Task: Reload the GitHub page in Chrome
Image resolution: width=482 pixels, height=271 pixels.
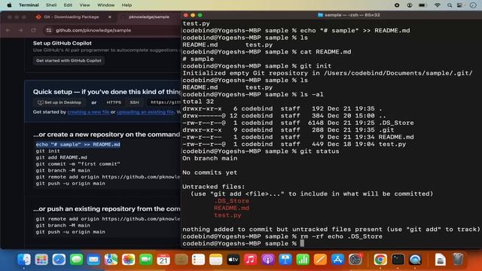Action: tap(33, 30)
